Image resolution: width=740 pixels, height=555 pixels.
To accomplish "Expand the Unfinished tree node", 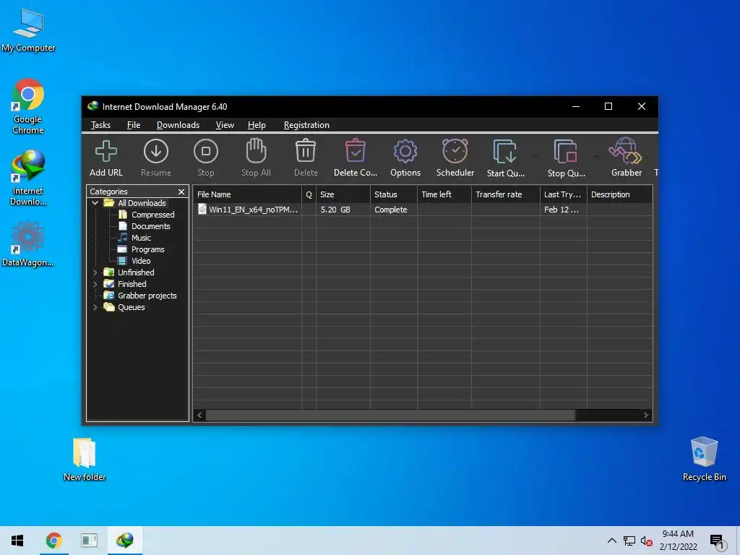I will pyautogui.click(x=95, y=272).
